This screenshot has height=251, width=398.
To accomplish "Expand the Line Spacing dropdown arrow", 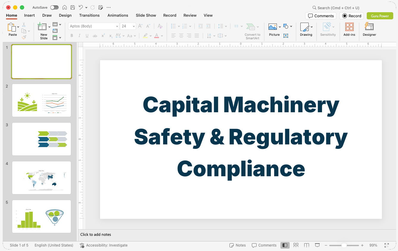I will coord(226,26).
